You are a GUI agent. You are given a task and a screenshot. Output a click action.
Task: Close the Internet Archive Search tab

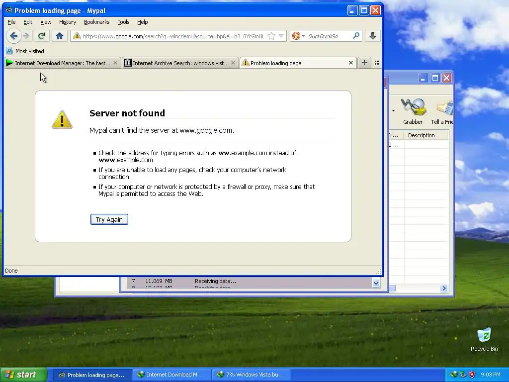(233, 63)
